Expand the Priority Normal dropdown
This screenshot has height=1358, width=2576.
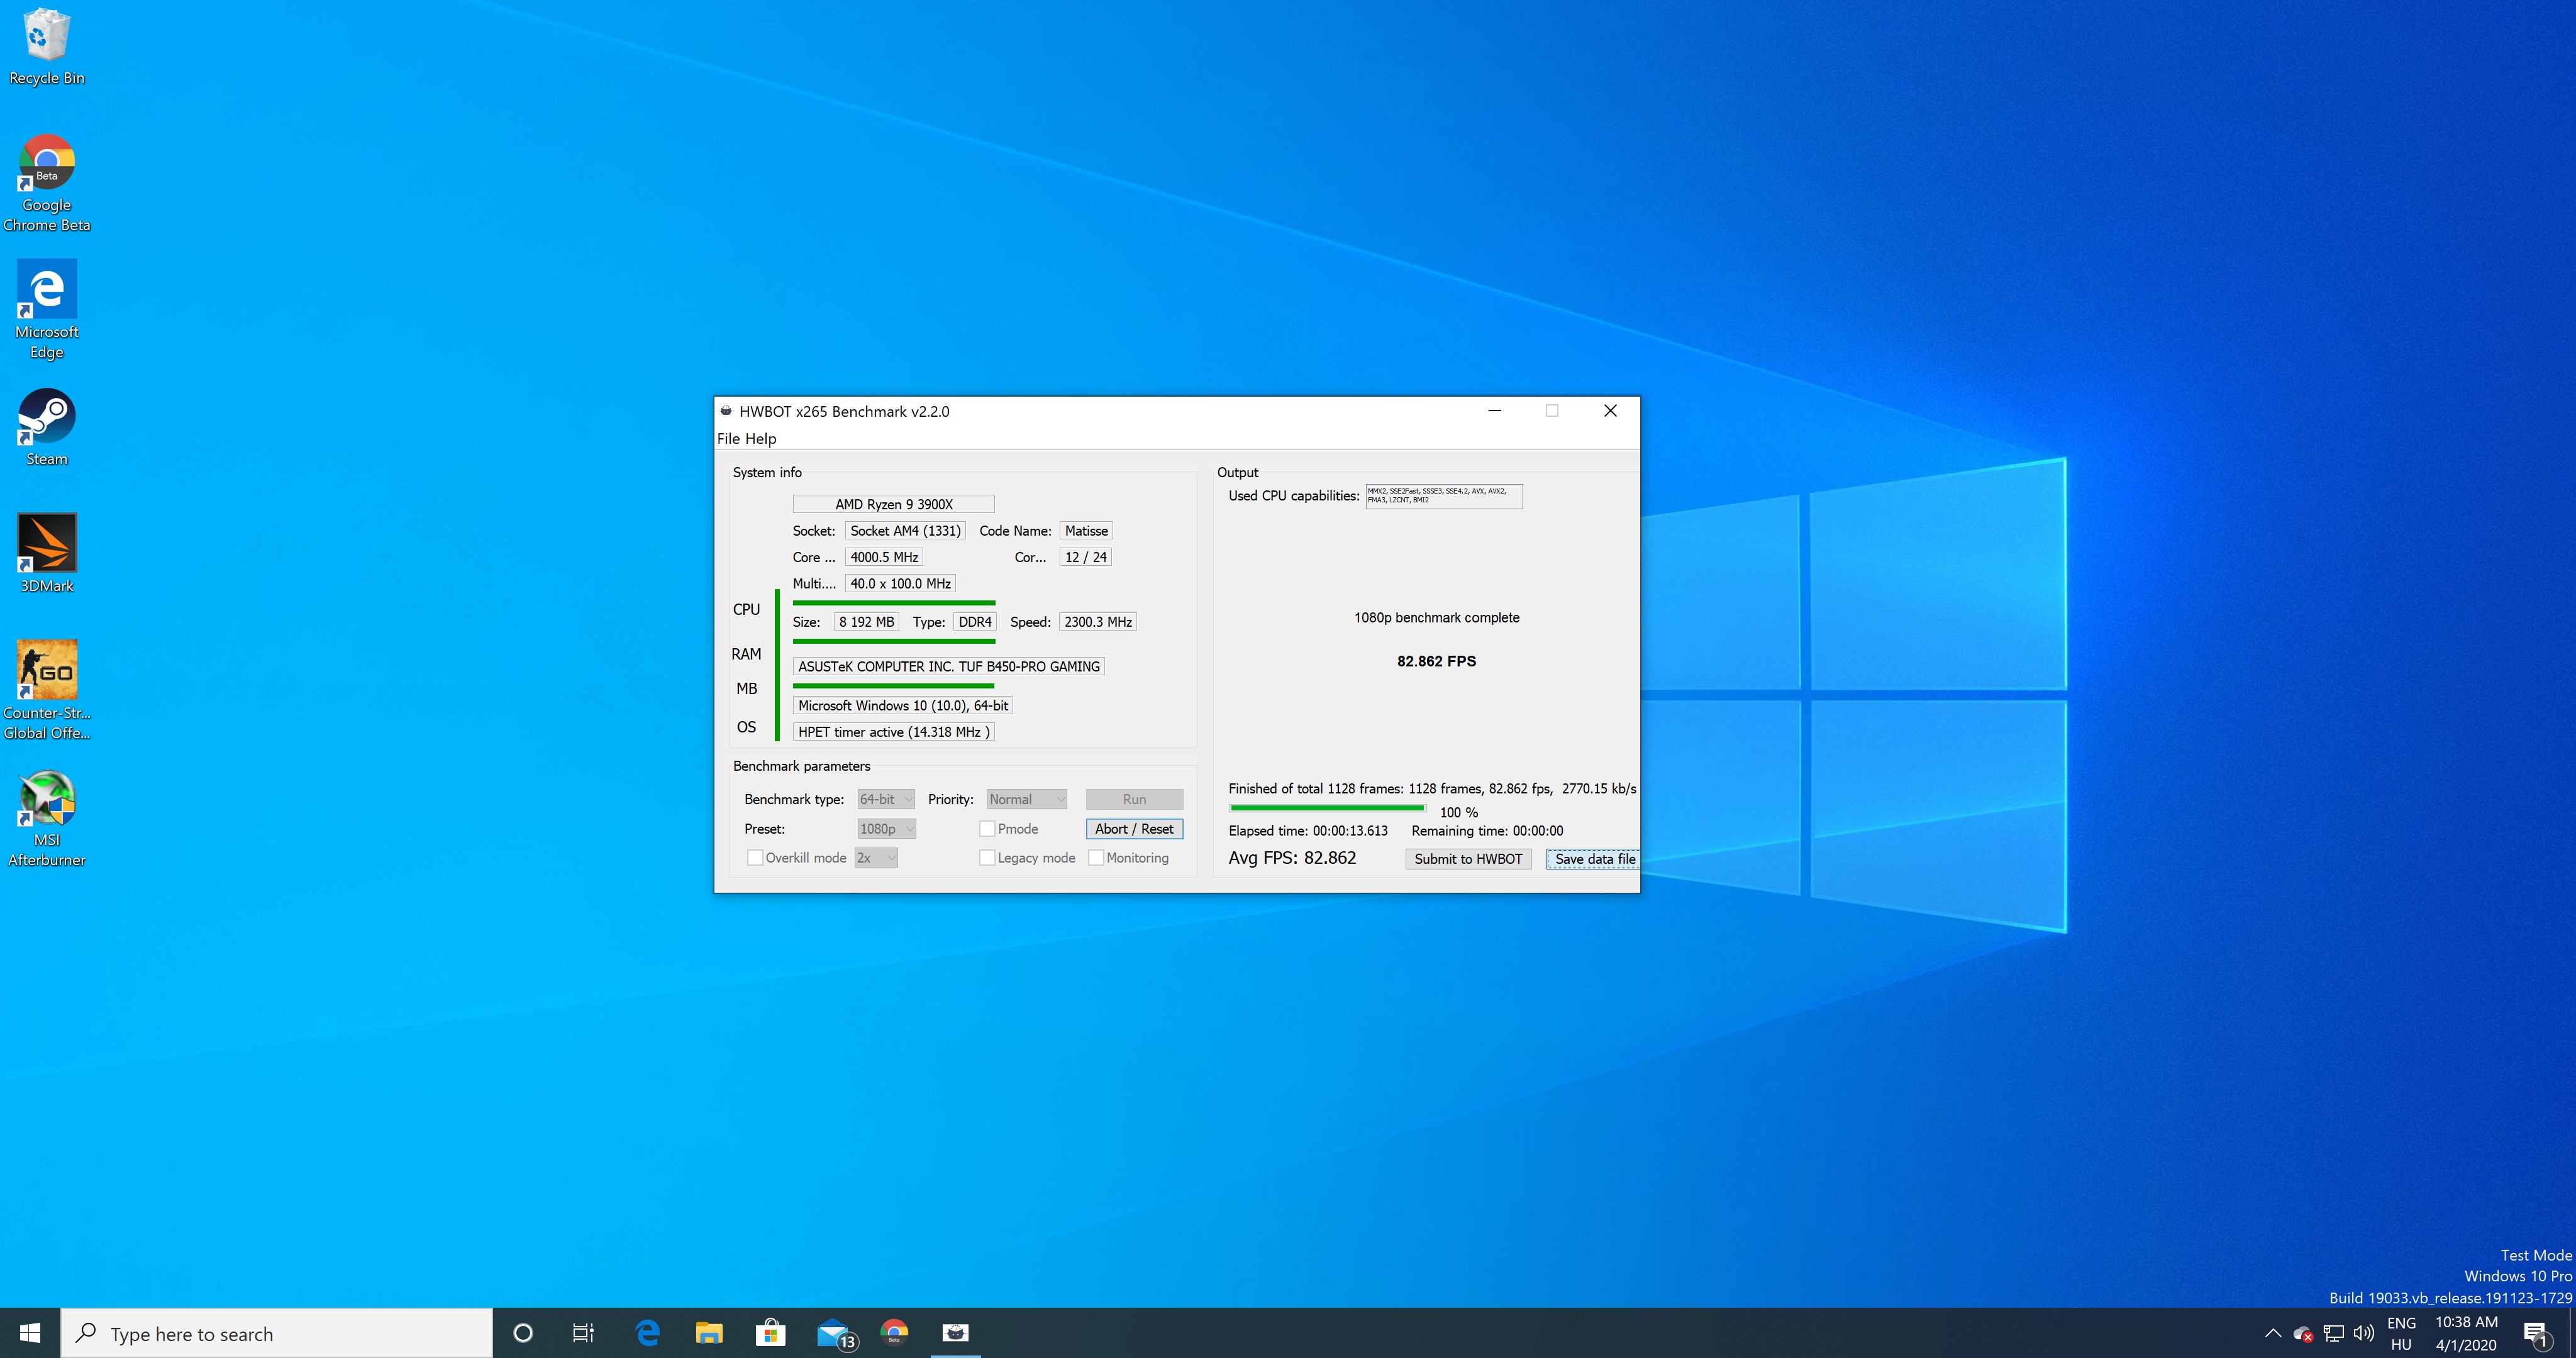pos(1027,799)
